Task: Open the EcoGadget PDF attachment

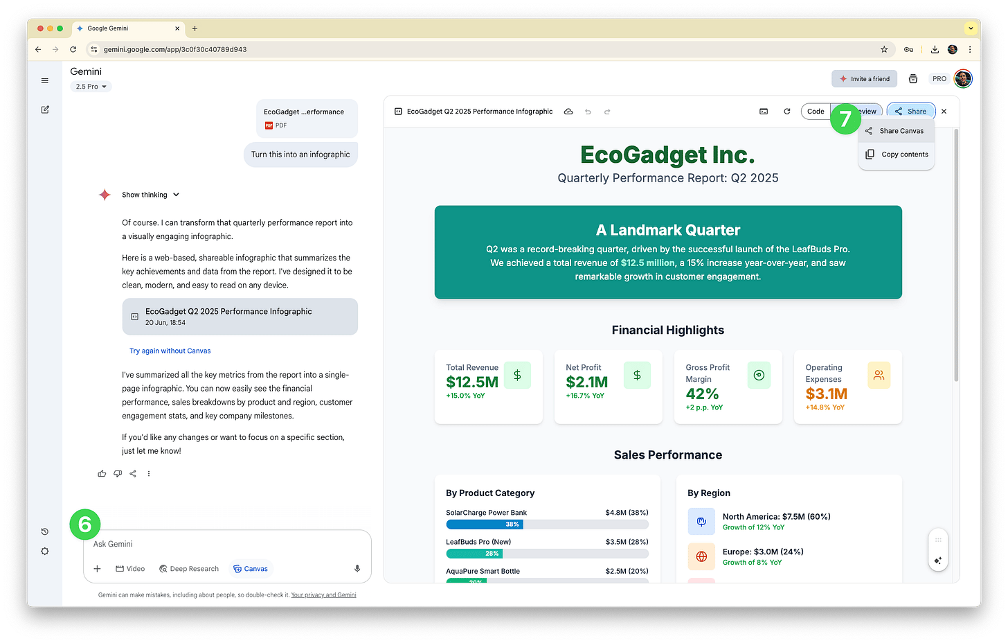Action: pos(307,118)
